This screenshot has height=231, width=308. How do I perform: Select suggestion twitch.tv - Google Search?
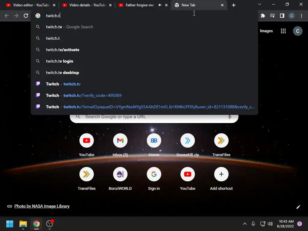point(144,27)
